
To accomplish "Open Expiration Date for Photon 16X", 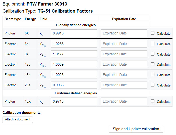I will pyautogui.click(x=124, y=101).
